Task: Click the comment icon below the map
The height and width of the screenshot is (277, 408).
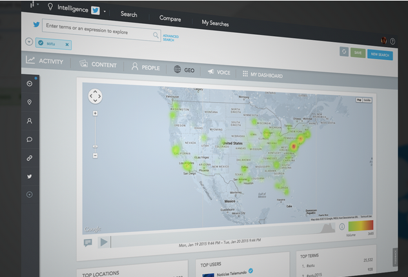Action: tap(88, 243)
